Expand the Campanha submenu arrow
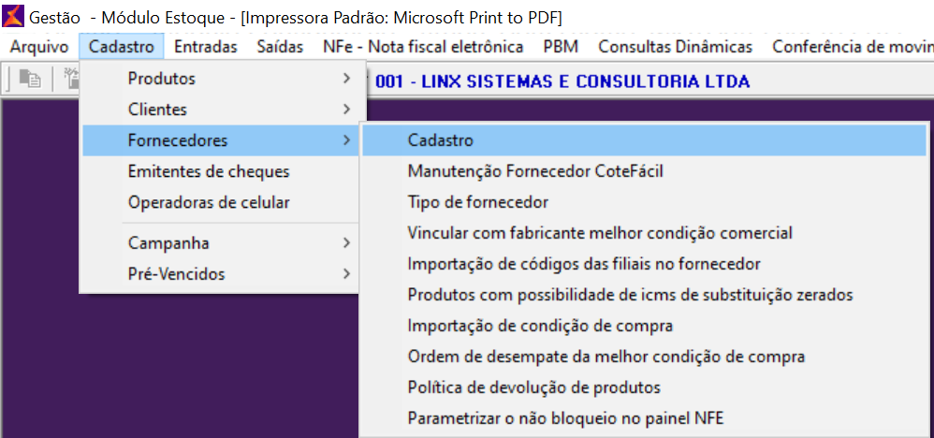 coord(346,243)
